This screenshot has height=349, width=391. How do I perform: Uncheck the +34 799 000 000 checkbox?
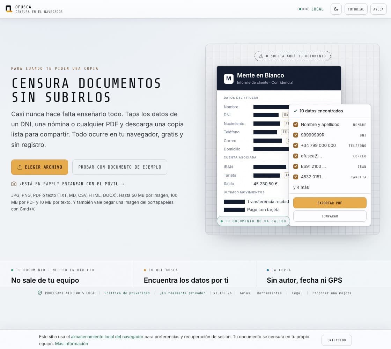coord(295,145)
